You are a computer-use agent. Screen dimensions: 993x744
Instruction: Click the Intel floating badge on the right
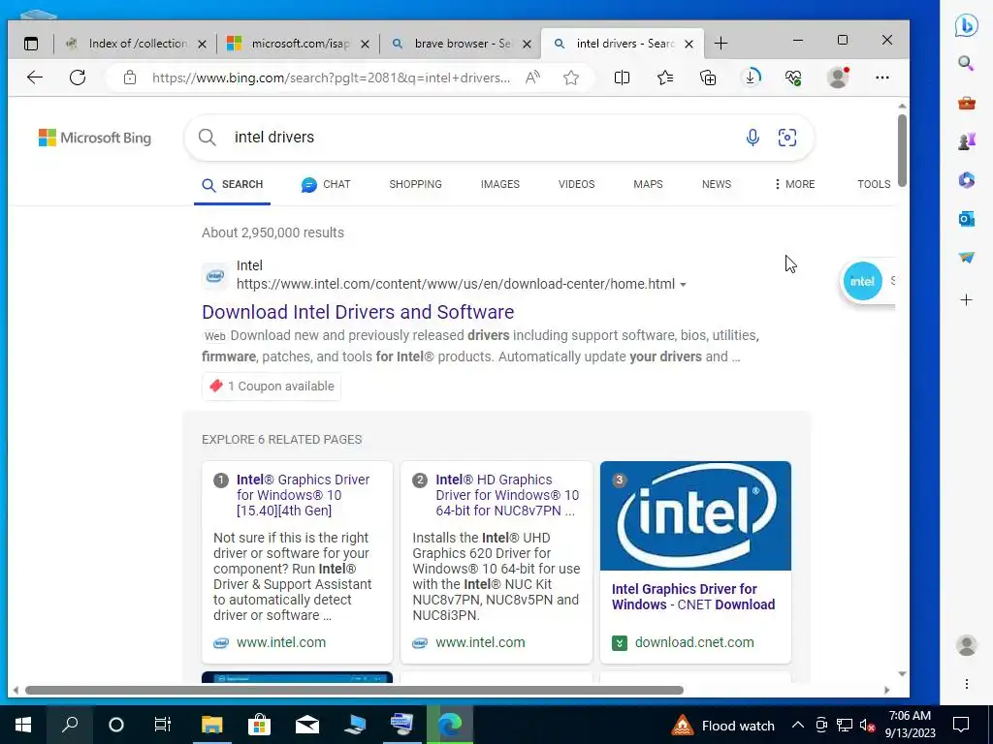[862, 281]
